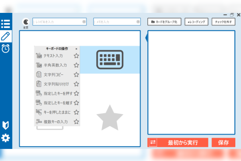Click the 半角英数入力 icon
Viewport: 241px width, 161px height.
[39, 65]
